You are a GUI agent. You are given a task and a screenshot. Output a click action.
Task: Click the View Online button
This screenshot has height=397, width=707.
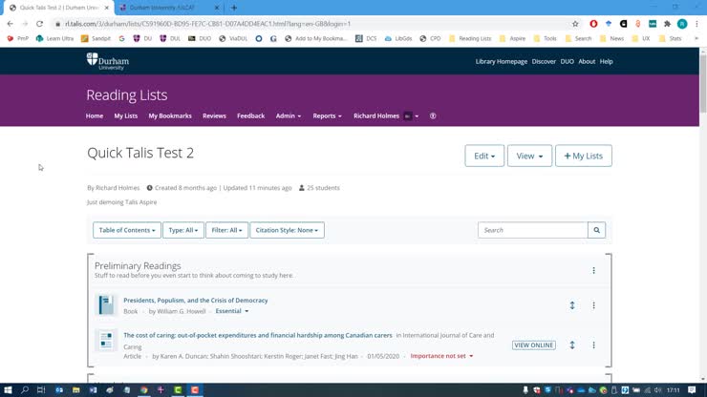coord(533,345)
